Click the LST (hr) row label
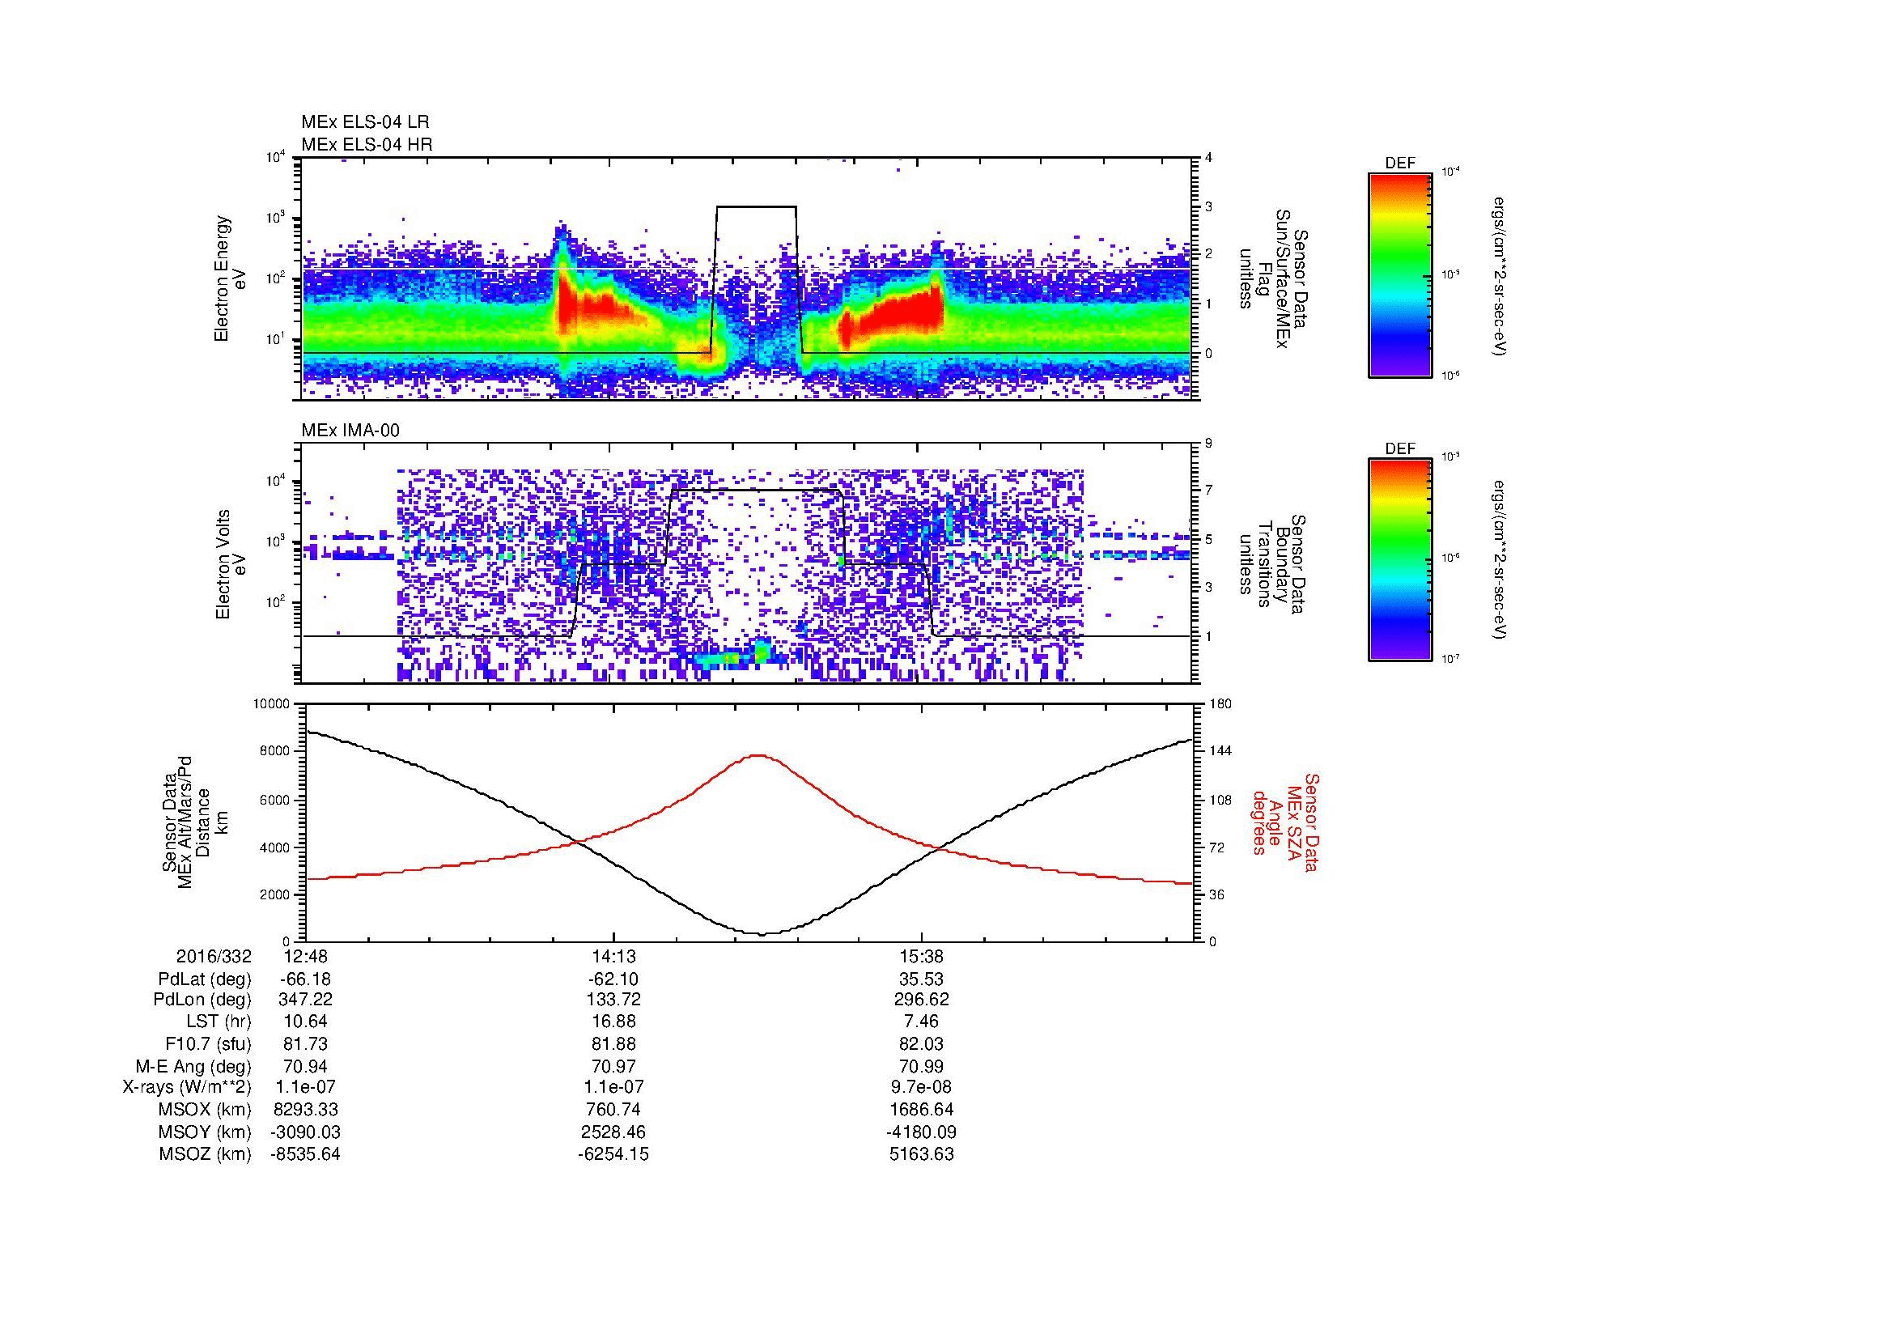 coord(219,1022)
